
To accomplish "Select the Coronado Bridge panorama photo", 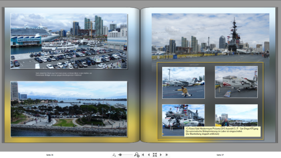I will click(69, 109).
